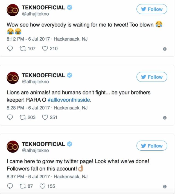Like the tweet with 210 likes
Screen dimensions: 175x194
pyautogui.click(x=45, y=49)
